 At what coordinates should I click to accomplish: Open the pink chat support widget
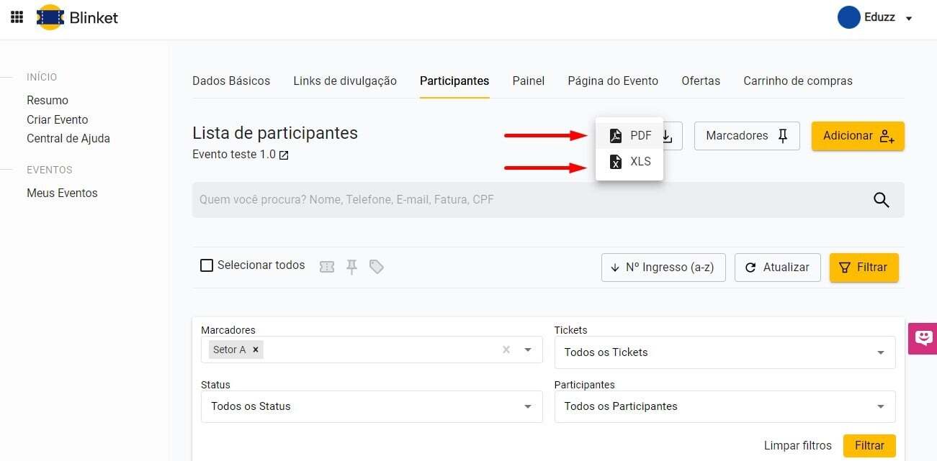click(x=923, y=338)
